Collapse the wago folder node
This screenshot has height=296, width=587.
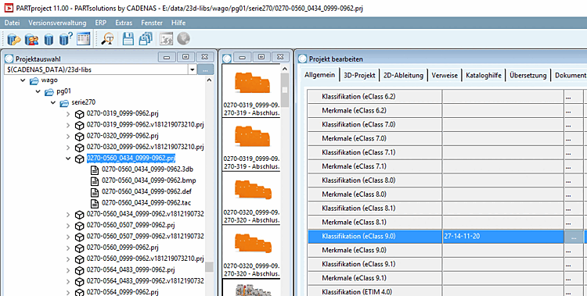23,80
